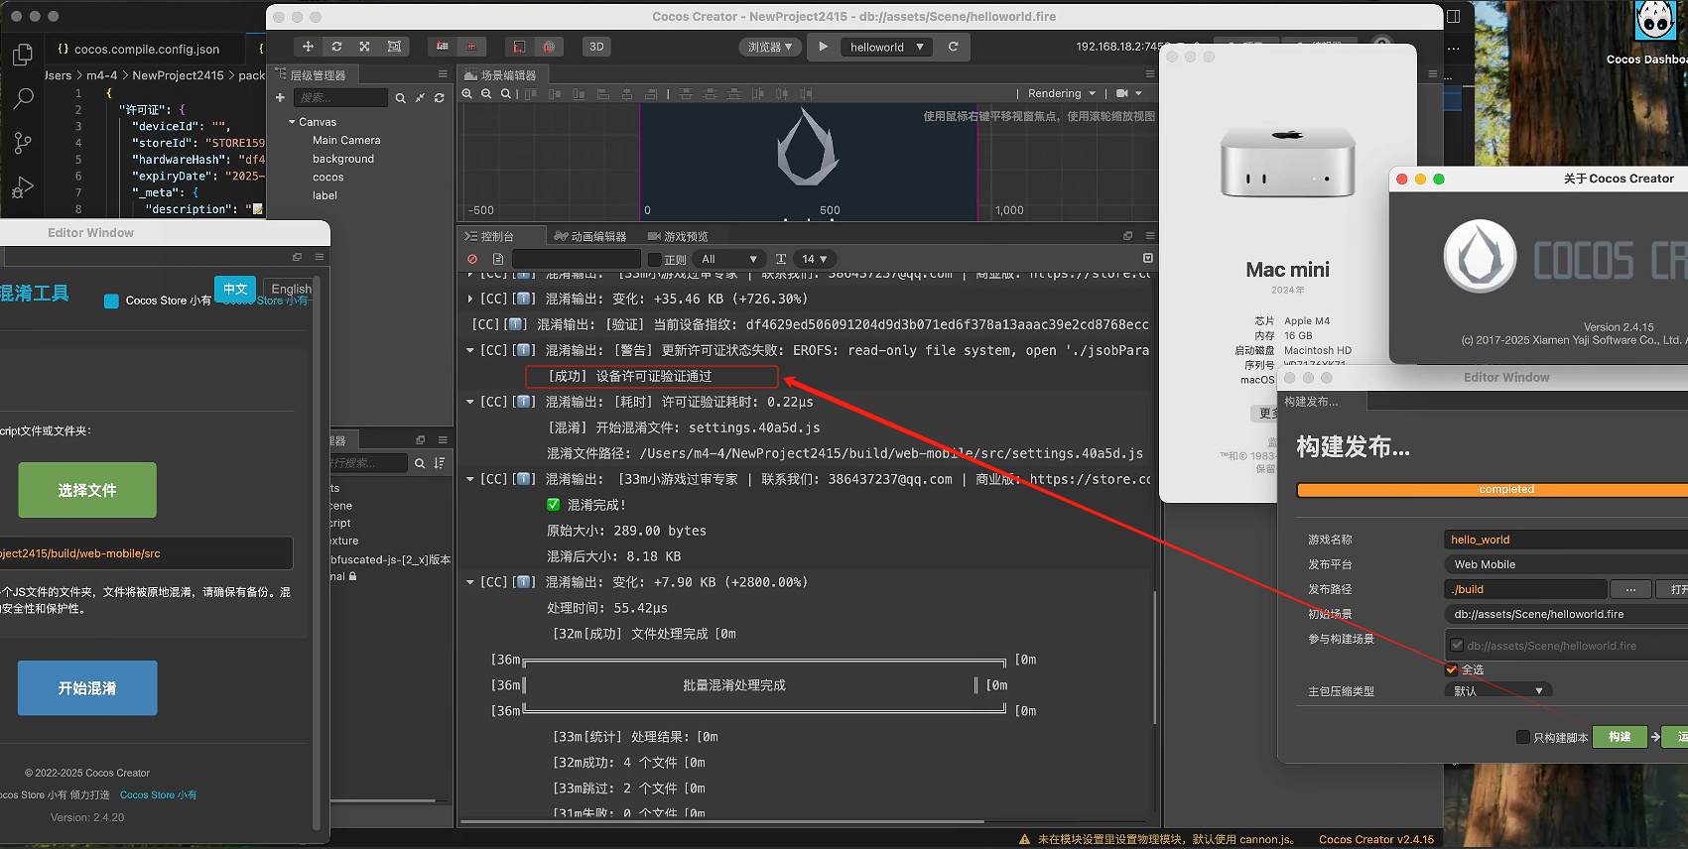Toggle the 3D view mode button
The image size is (1688, 849).
pos(596,47)
